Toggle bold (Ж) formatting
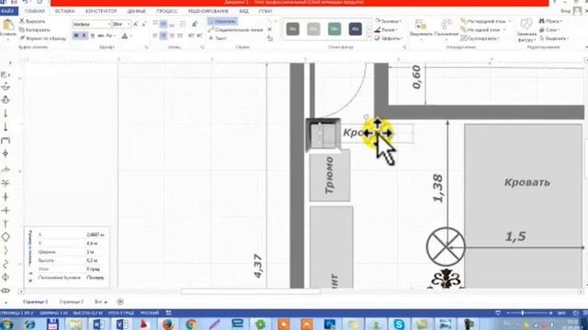The height and width of the screenshot is (330, 588). point(76,36)
